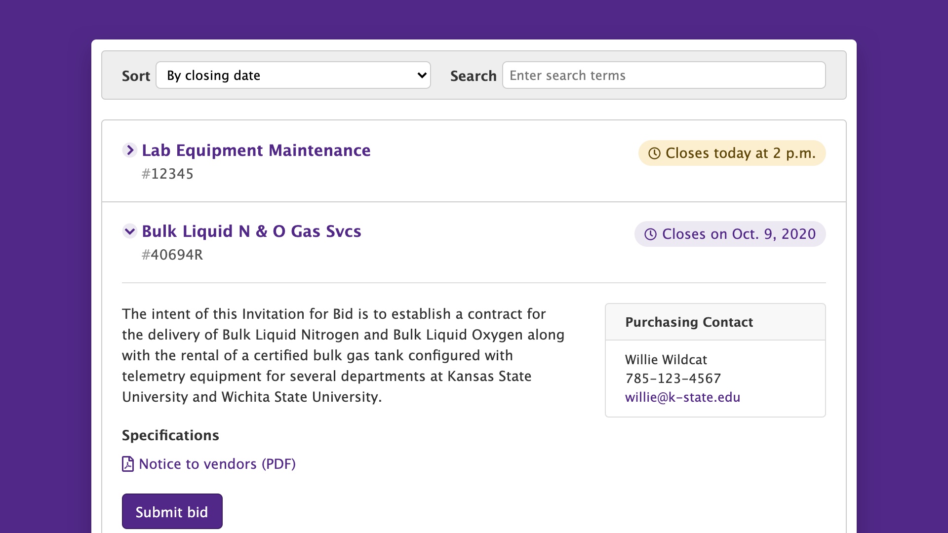Click the phone number 785-123-4567
The height and width of the screenshot is (533, 948).
click(x=673, y=378)
